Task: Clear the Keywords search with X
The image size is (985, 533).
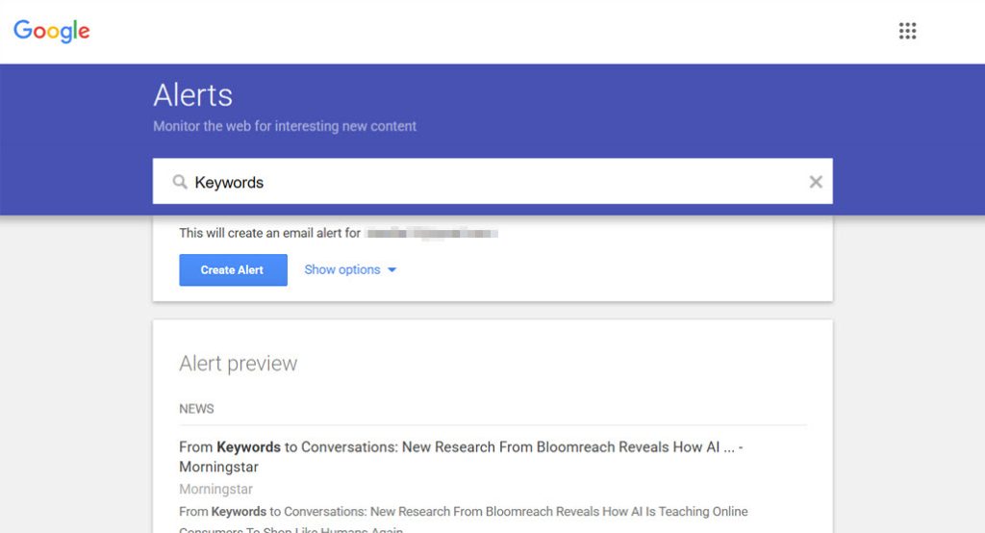Action: [816, 182]
